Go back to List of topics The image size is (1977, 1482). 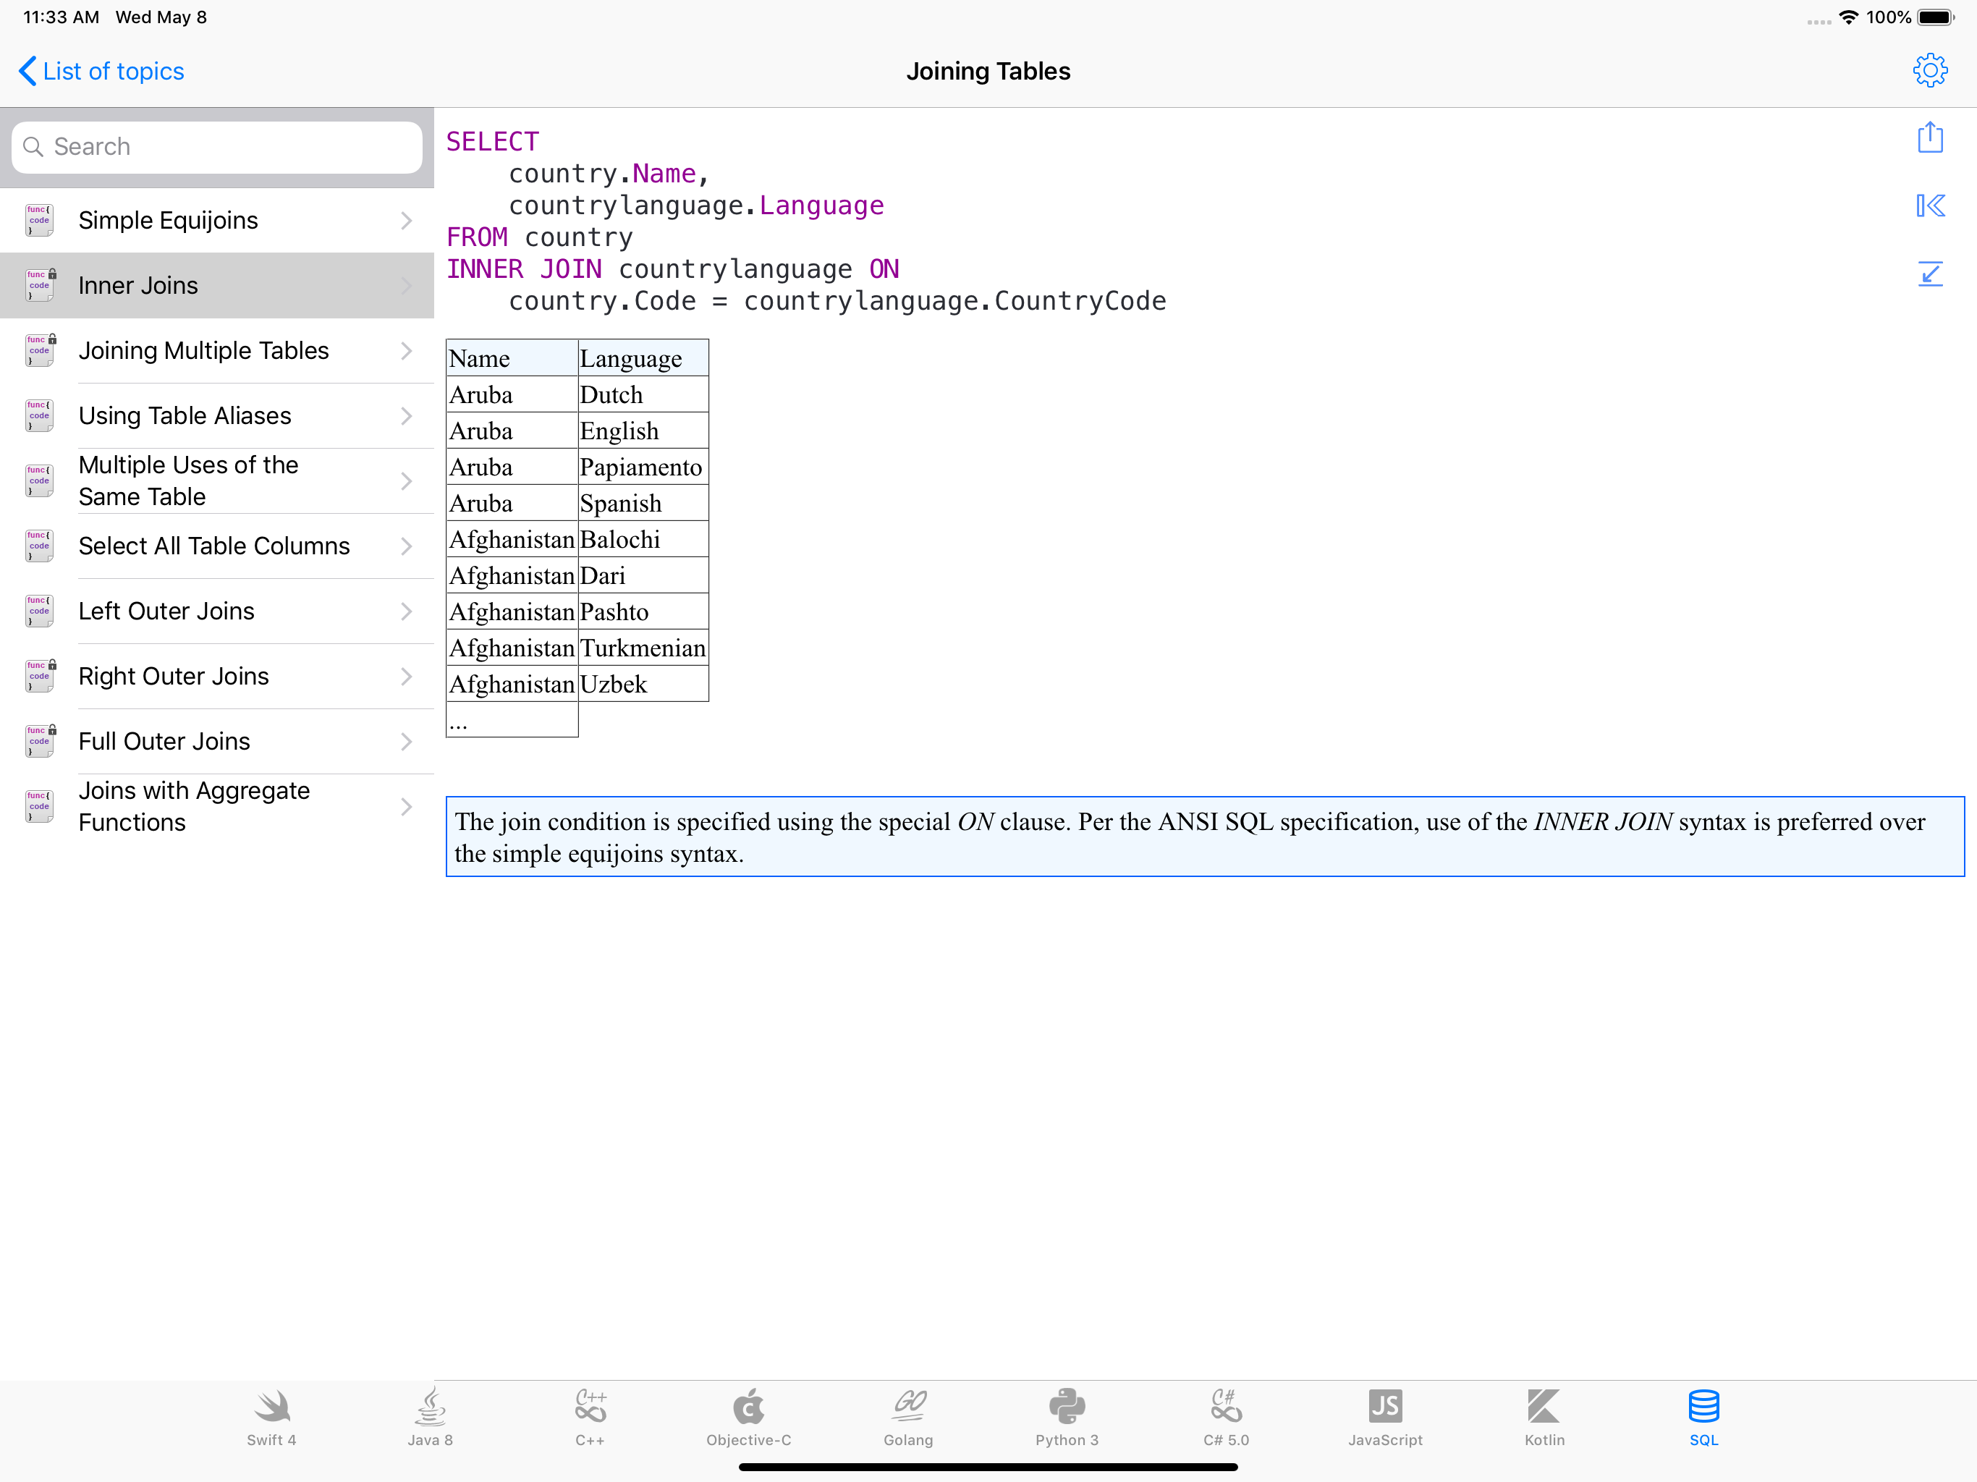point(101,72)
